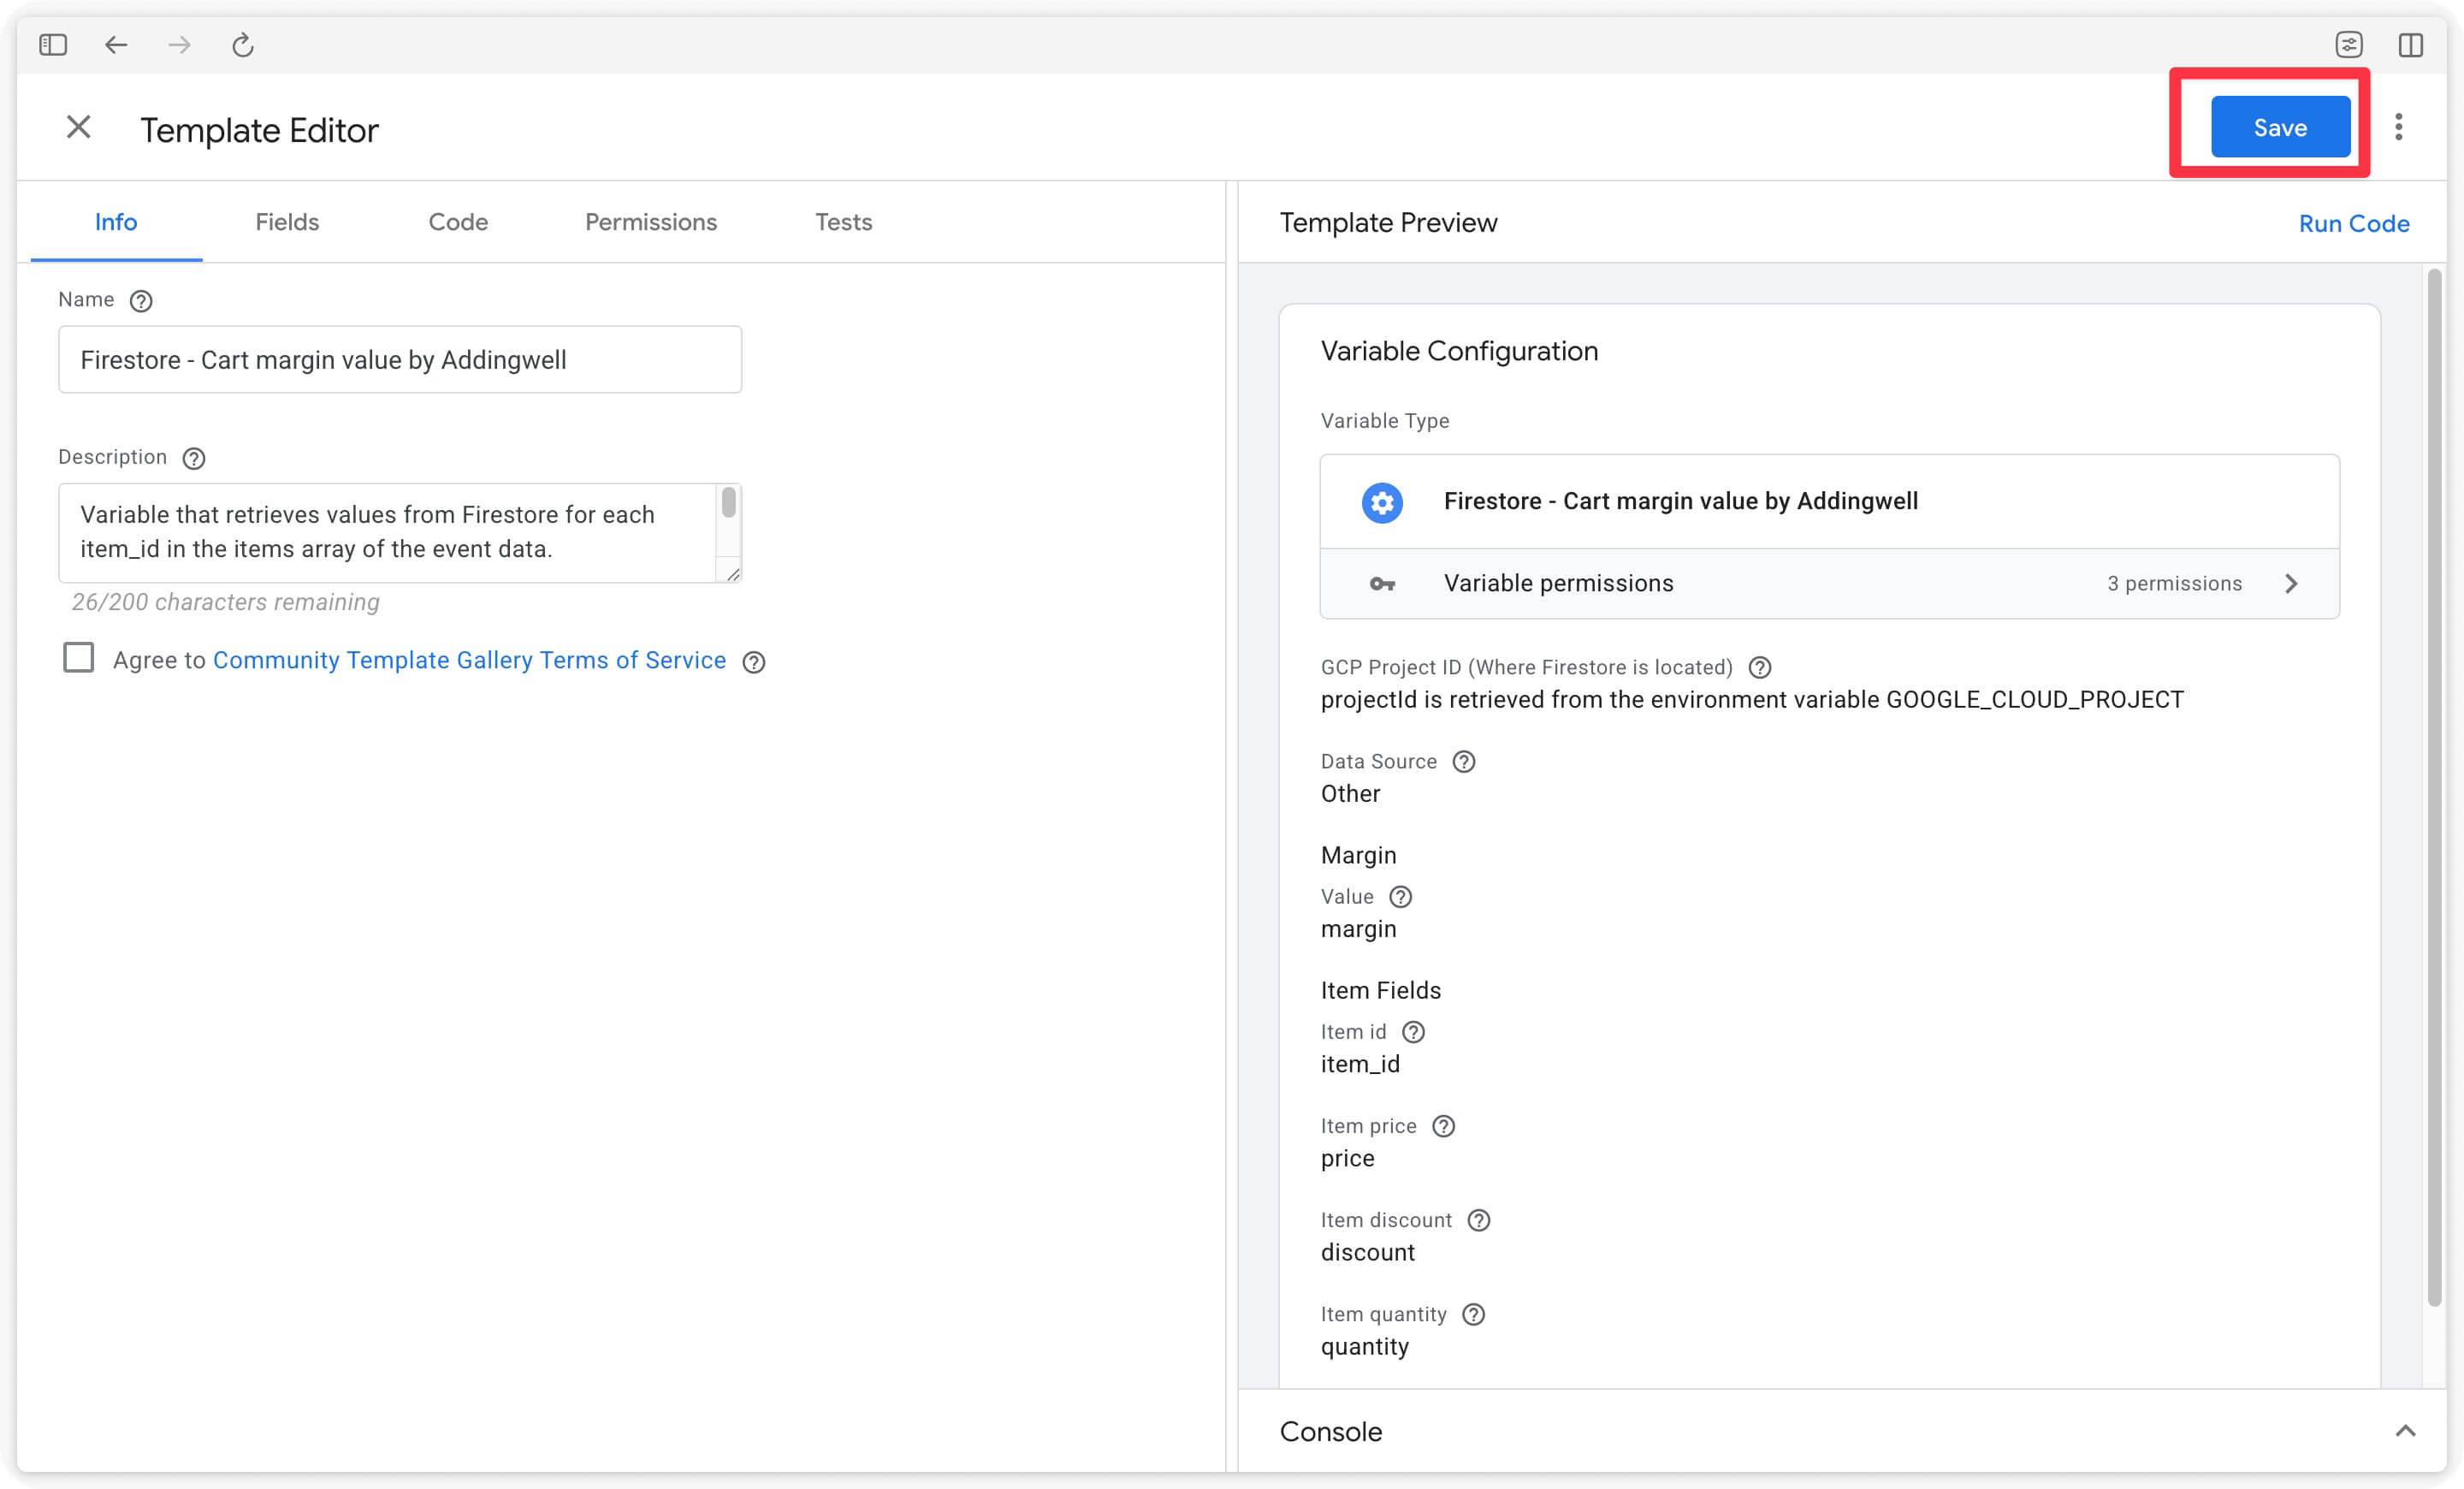This screenshot has width=2464, height=1489.
Task: Open Community Template Gallery Terms of Service link
Action: (x=469, y=660)
